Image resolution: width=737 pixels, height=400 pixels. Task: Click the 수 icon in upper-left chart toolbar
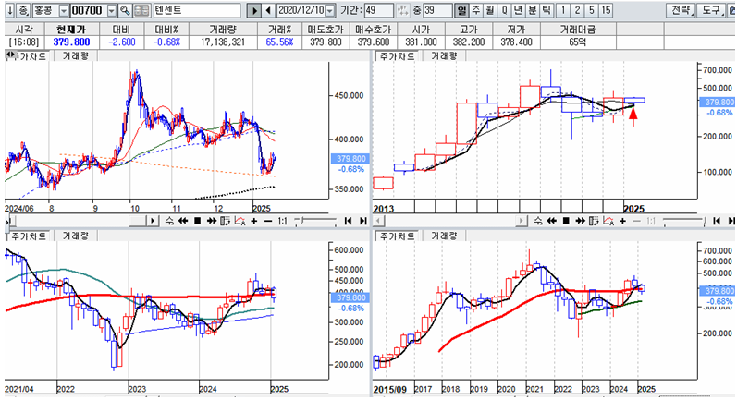tap(169, 221)
